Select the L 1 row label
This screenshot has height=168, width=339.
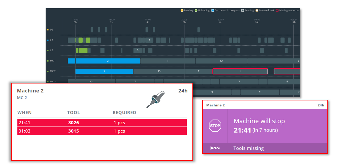[x=52, y=40]
